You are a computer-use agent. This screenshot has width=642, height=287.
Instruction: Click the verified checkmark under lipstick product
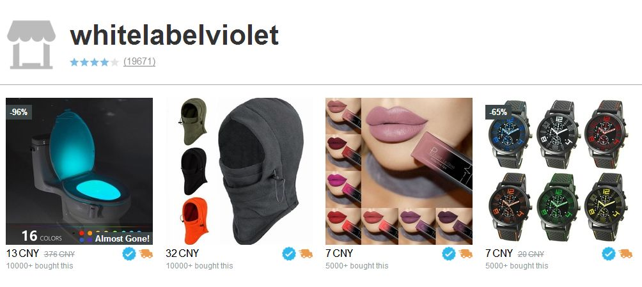coord(449,254)
